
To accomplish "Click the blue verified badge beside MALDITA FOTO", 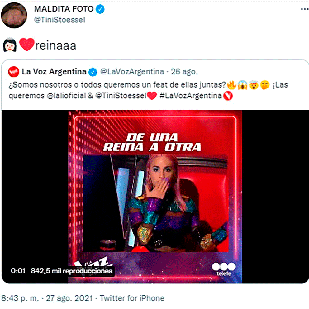I will tap(100, 9).
